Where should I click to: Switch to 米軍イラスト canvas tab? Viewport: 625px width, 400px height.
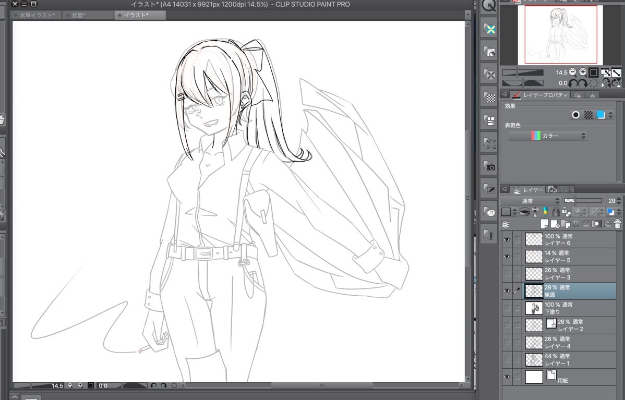tap(37, 15)
